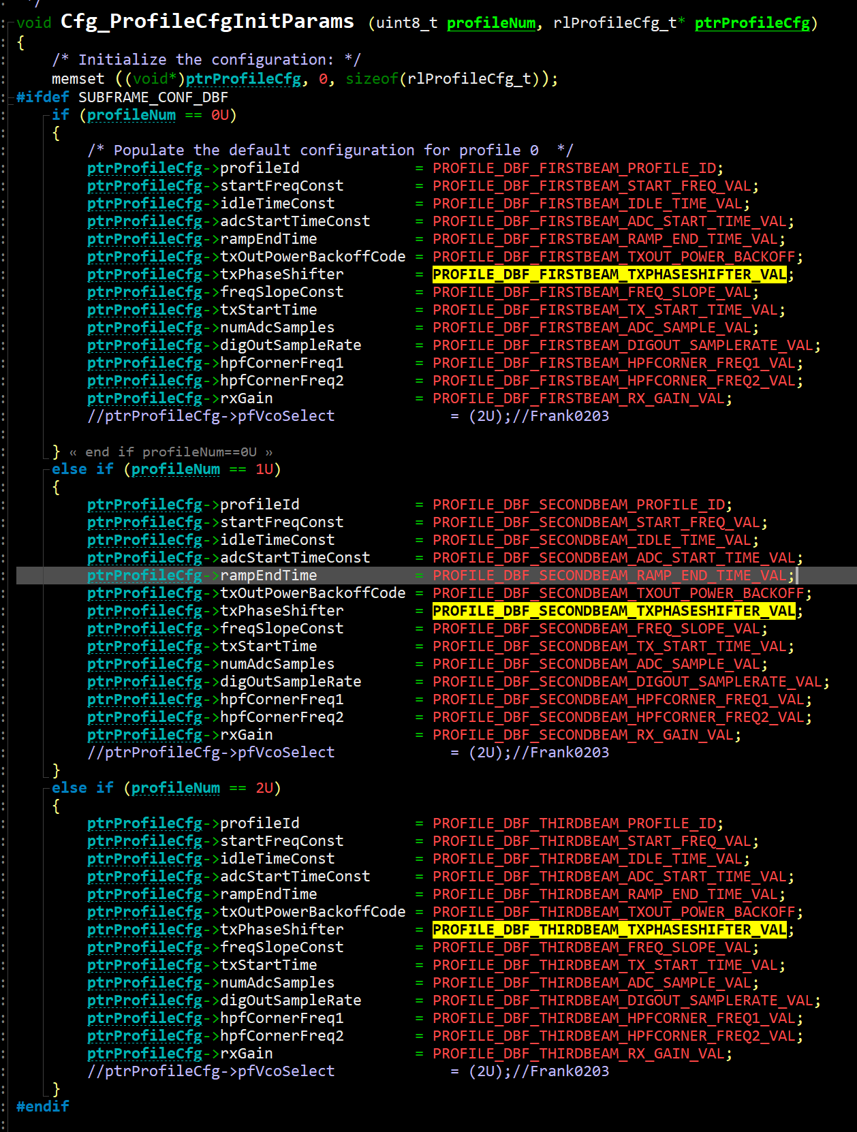Image resolution: width=857 pixels, height=1132 pixels.
Task: Click PROFILE_DBF_THIRDBEAM_DIGOUT_SAMPLERATE_VAL
Action: tap(623, 1001)
